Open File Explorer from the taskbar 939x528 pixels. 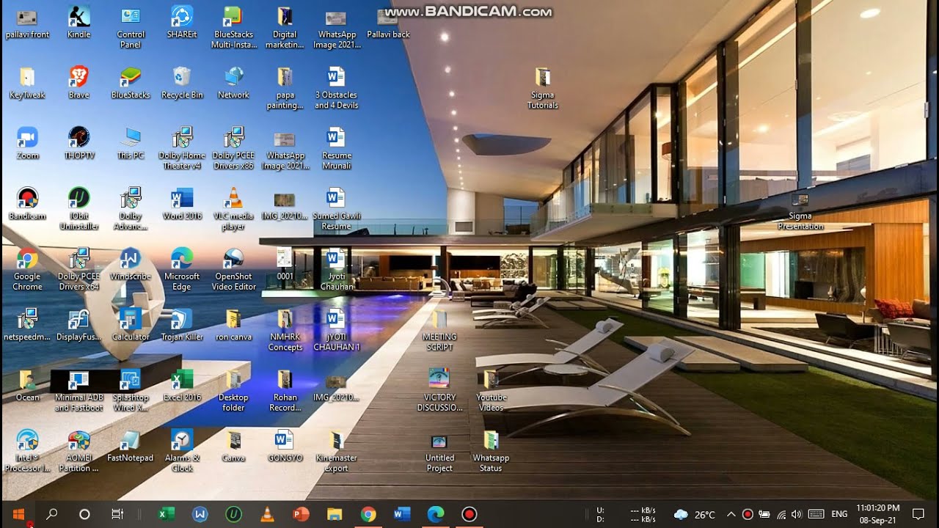point(335,514)
